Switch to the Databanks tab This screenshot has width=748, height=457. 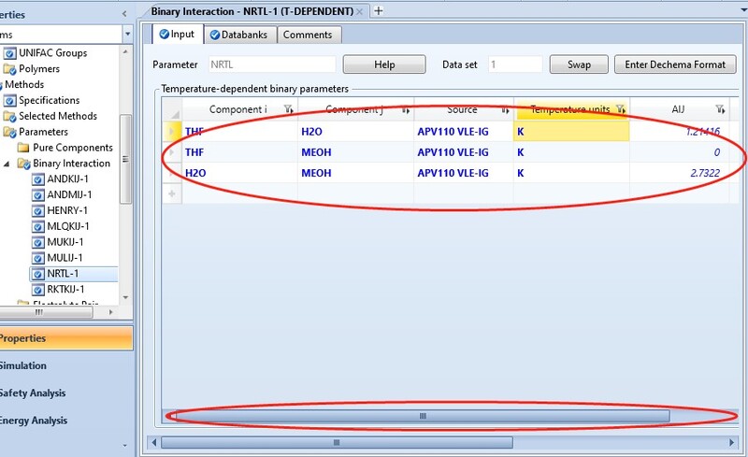coord(240,35)
